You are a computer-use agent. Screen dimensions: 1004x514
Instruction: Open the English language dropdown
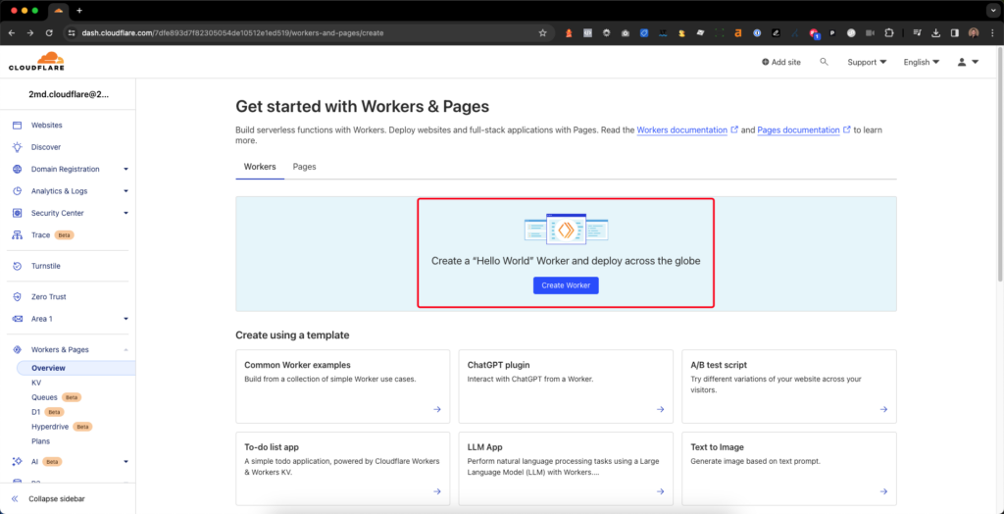tap(922, 62)
